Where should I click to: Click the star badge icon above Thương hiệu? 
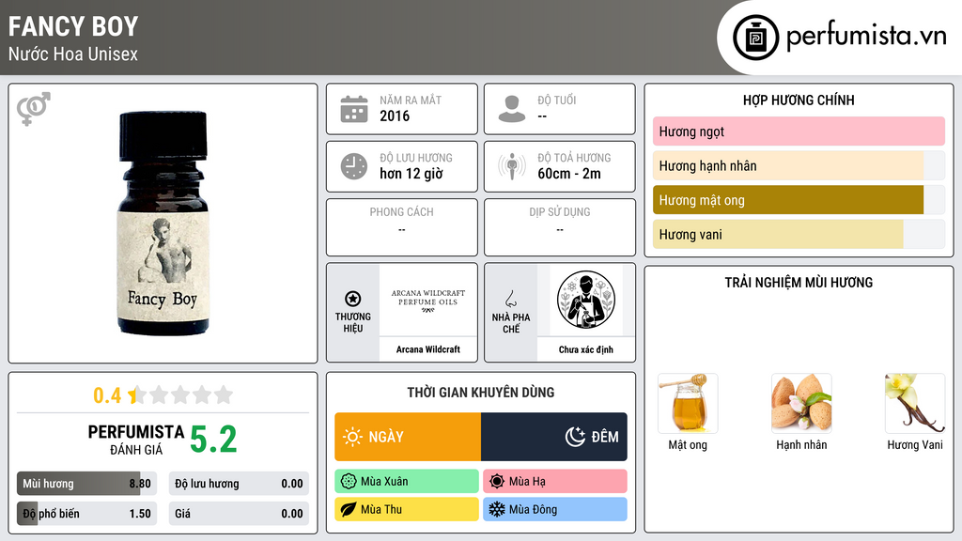[353, 299]
